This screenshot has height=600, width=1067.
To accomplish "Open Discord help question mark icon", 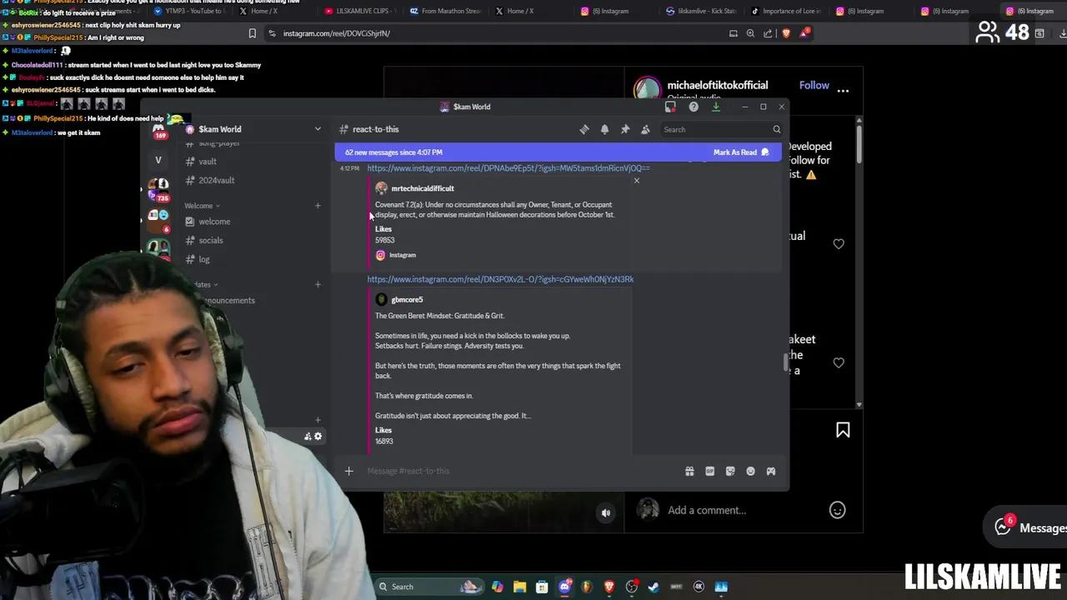I will pos(694,107).
